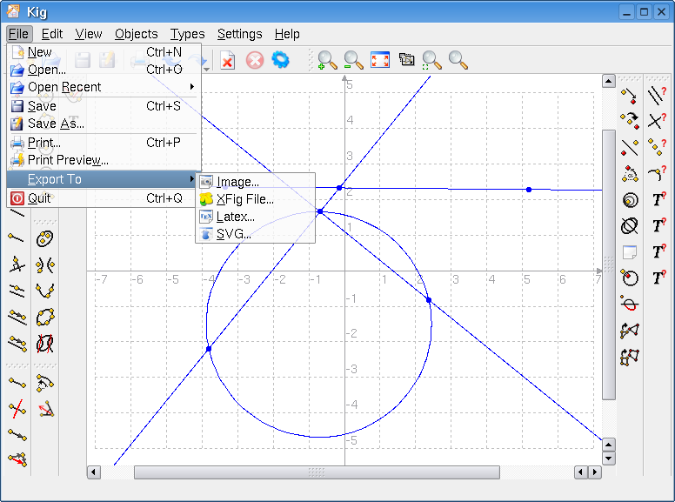Open the Help menu
The height and width of the screenshot is (502, 675).
[287, 34]
